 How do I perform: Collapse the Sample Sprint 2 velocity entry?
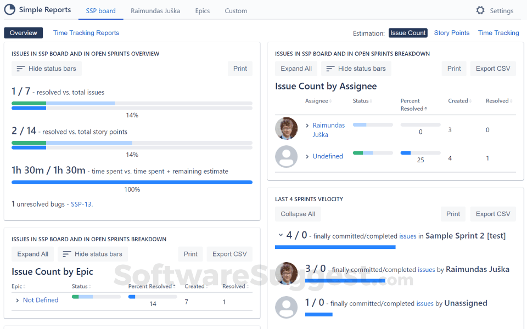click(281, 234)
